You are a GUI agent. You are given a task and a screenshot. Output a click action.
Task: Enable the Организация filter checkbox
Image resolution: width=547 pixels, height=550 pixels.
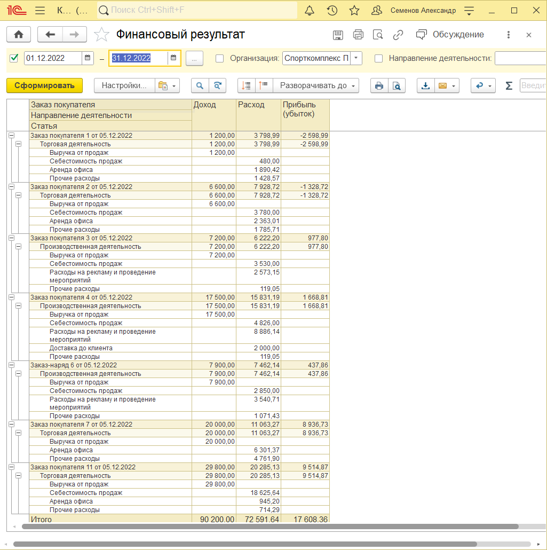(x=219, y=58)
